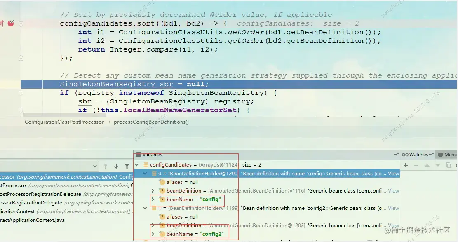Select highlighted frame in org.springframework.context.annotation

[x=67, y=177]
